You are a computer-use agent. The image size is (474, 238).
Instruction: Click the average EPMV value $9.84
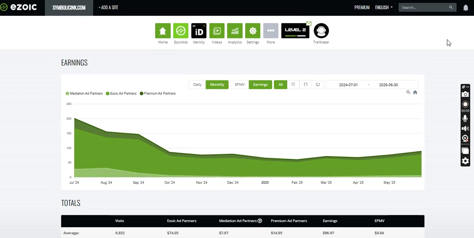click(379, 233)
